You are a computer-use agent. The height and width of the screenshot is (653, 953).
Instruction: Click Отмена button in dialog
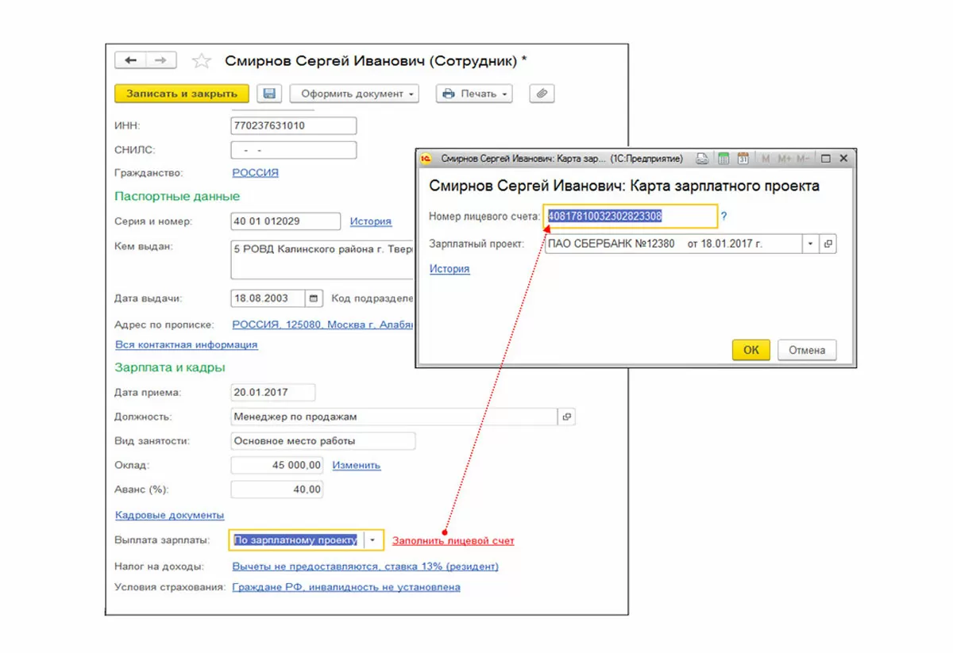click(807, 350)
